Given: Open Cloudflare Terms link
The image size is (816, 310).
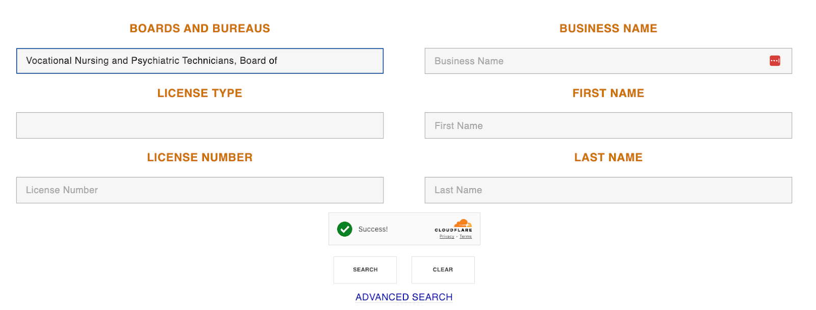Looking at the screenshot, I should pos(466,237).
